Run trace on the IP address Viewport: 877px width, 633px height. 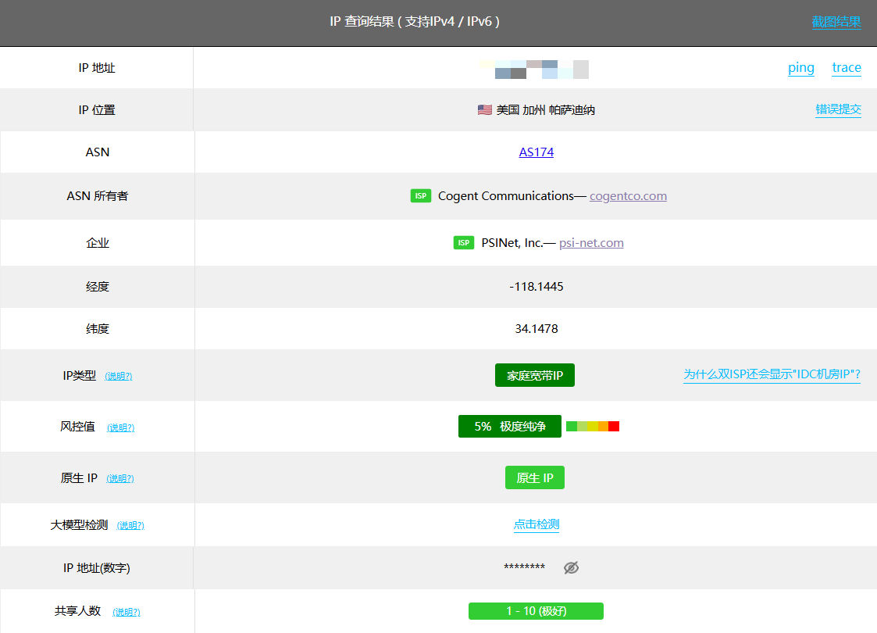[x=846, y=68]
